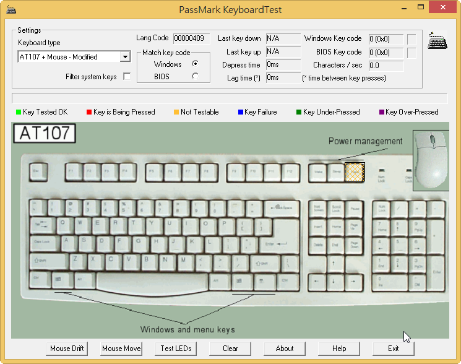Open the Keyboard type dropdown
Image resolution: width=461 pixels, height=364 pixels.
tap(125, 57)
